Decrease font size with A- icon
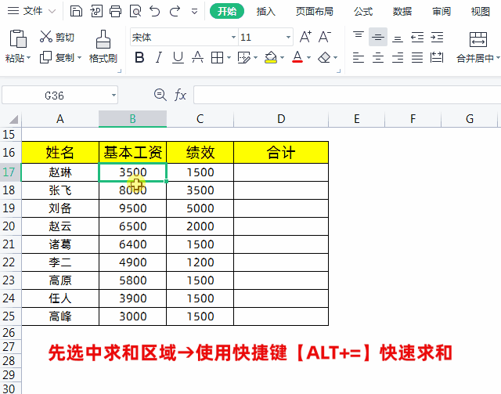The image size is (501, 394). (x=325, y=37)
